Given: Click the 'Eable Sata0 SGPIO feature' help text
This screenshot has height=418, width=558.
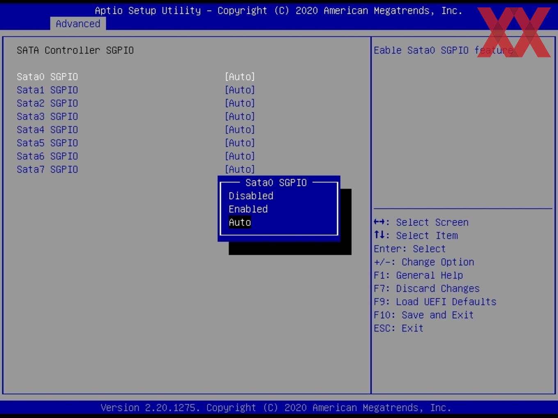Looking at the screenshot, I should 443,50.
